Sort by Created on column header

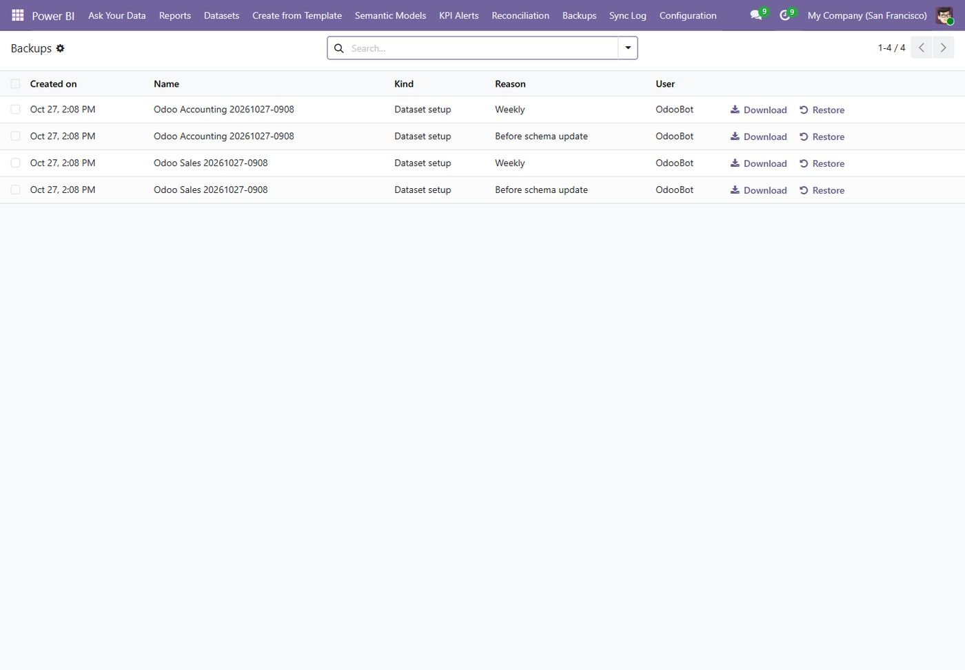(x=53, y=84)
